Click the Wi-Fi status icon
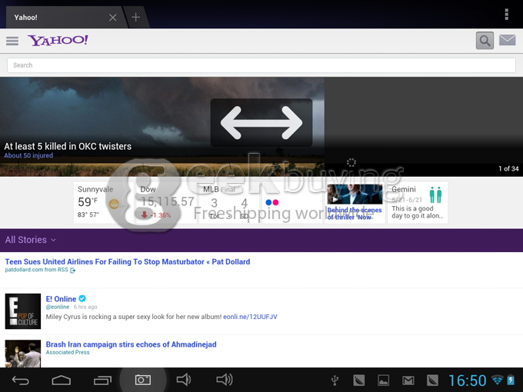Screen dimensions: 523x392 click(x=497, y=380)
